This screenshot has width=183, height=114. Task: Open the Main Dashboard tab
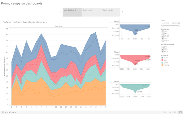click(72, 12)
